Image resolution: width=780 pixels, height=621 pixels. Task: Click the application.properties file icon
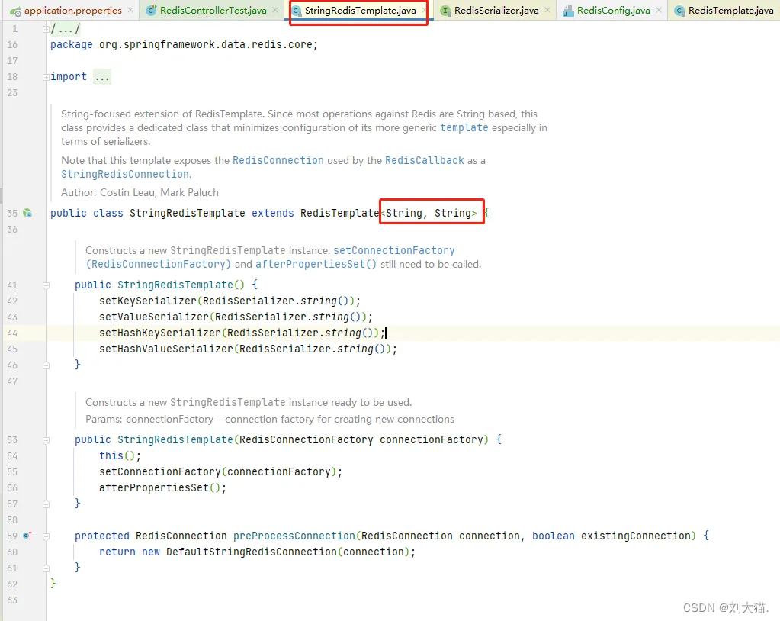coord(15,11)
